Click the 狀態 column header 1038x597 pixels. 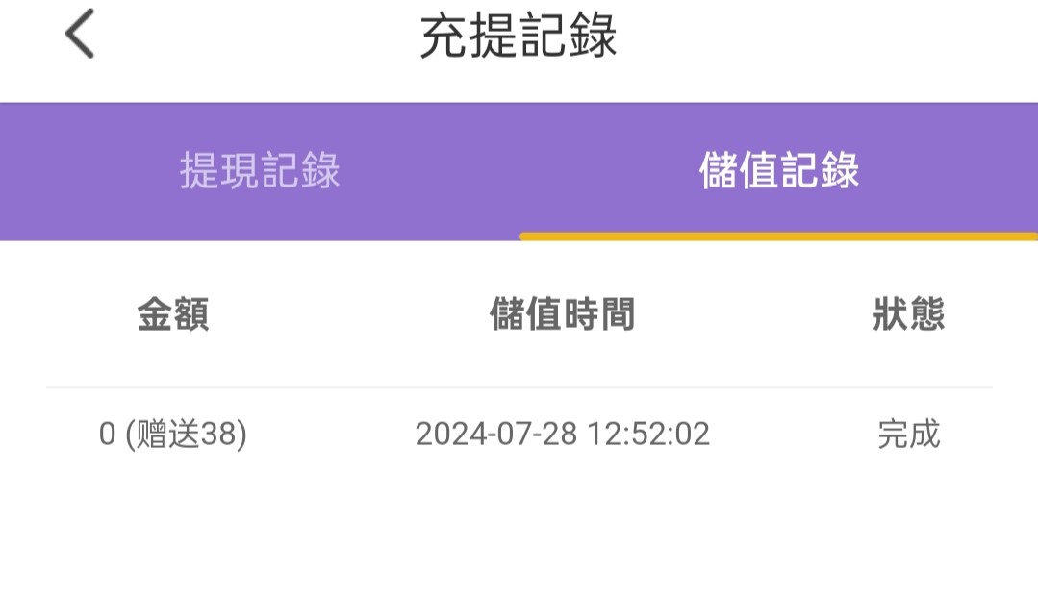click(x=908, y=314)
